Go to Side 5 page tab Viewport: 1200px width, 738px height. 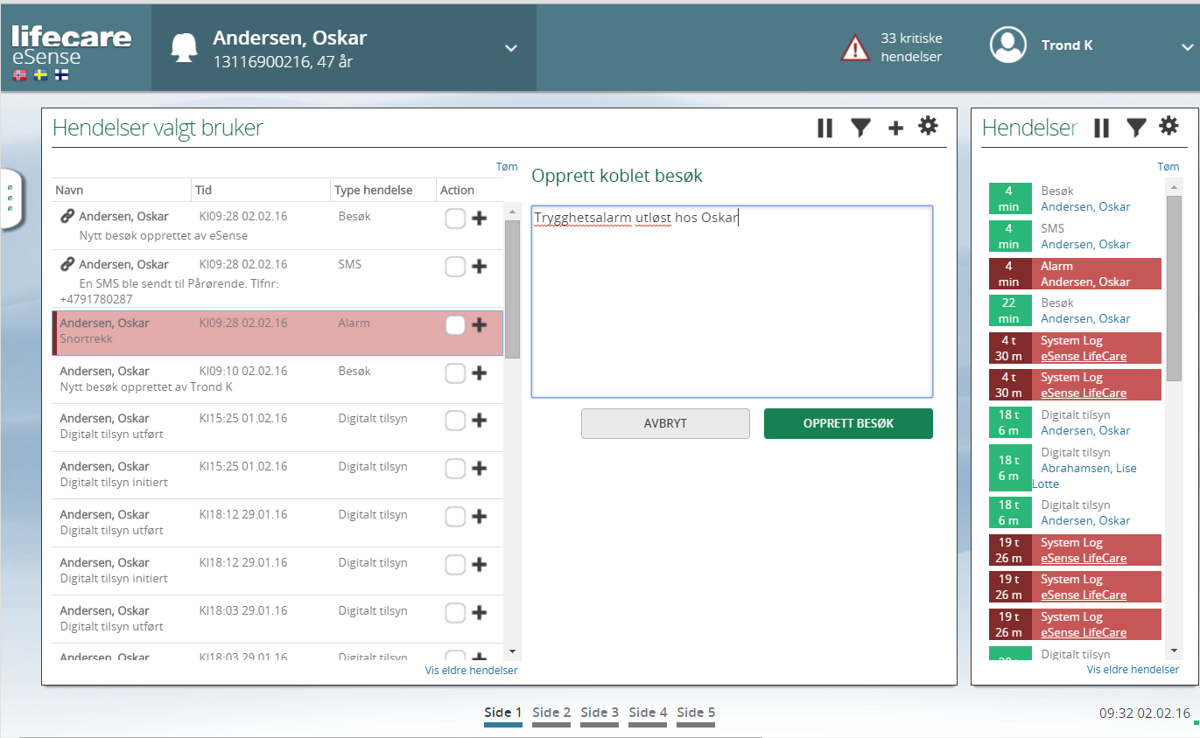[x=696, y=715]
